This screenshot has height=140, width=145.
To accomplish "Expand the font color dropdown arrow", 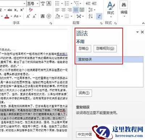I will [x=11, y=16].
